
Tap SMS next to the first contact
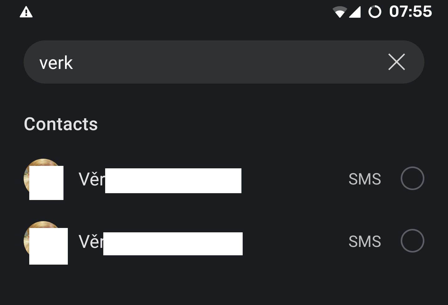365,179
